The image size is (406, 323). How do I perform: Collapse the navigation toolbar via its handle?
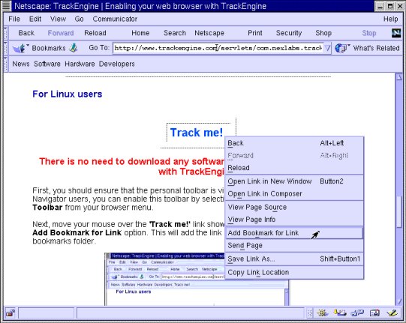pos(6,33)
